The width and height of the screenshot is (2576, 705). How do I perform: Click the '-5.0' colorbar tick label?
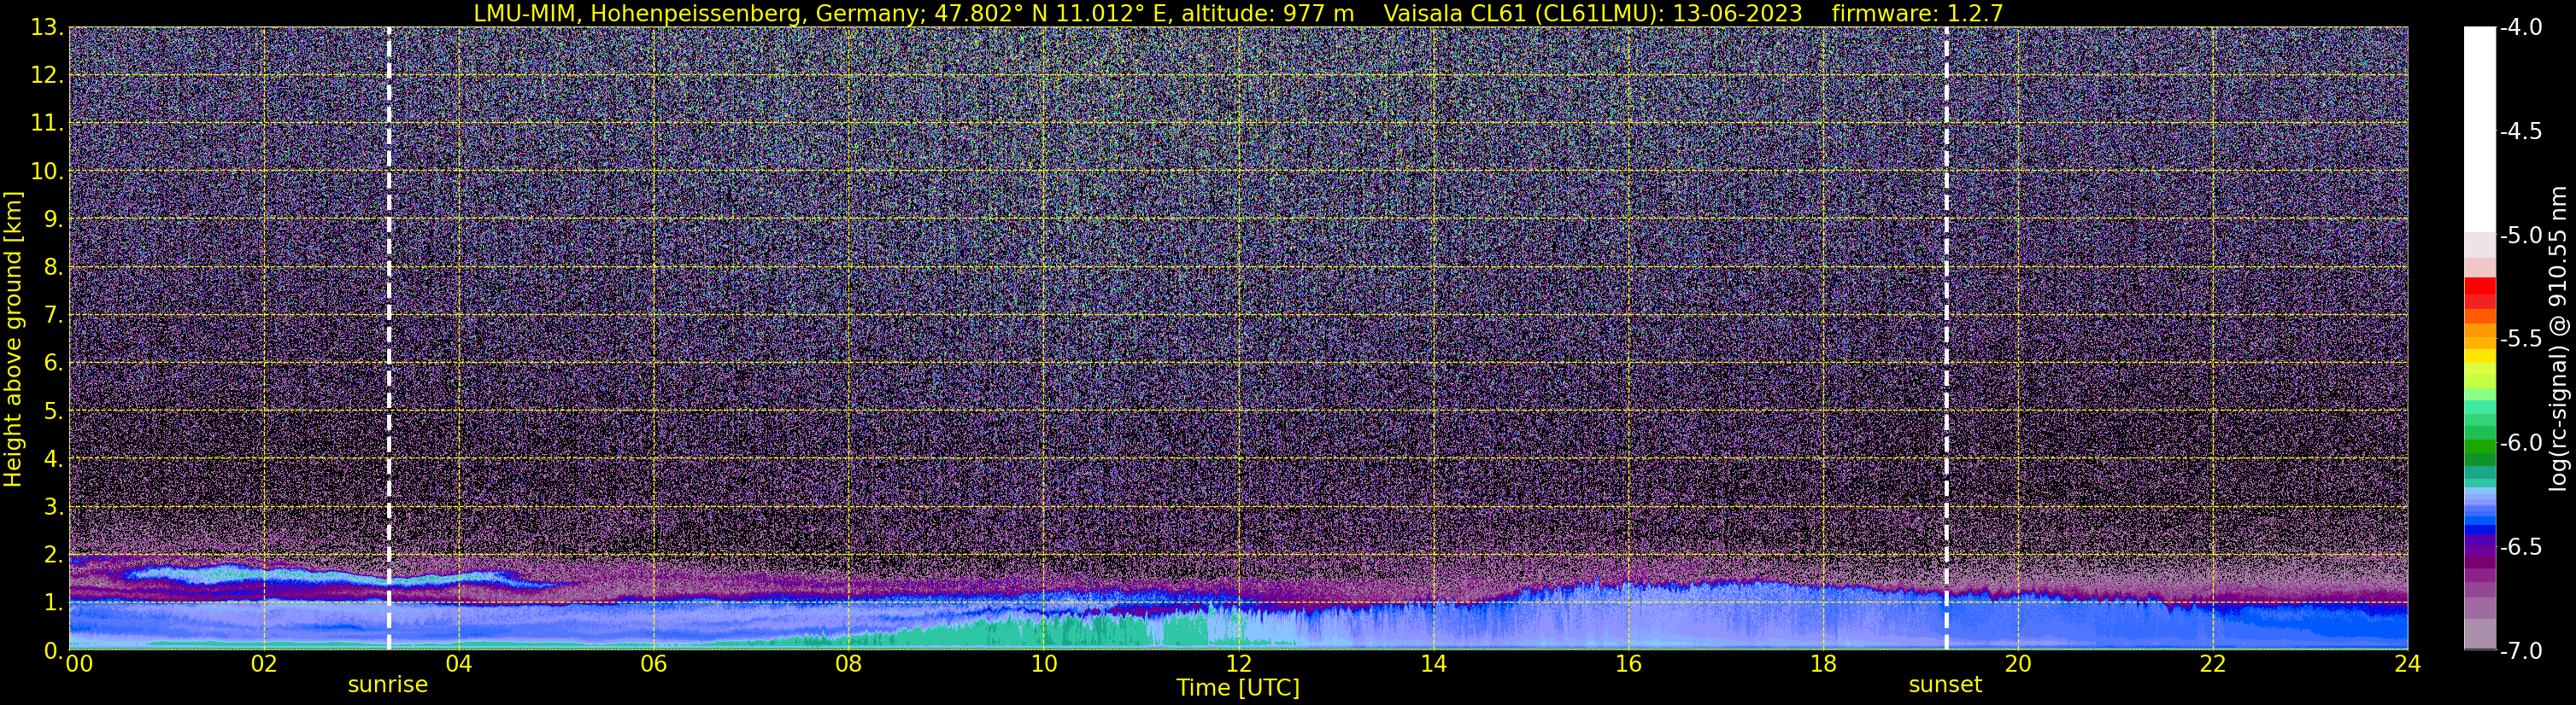coord(2520,235)
